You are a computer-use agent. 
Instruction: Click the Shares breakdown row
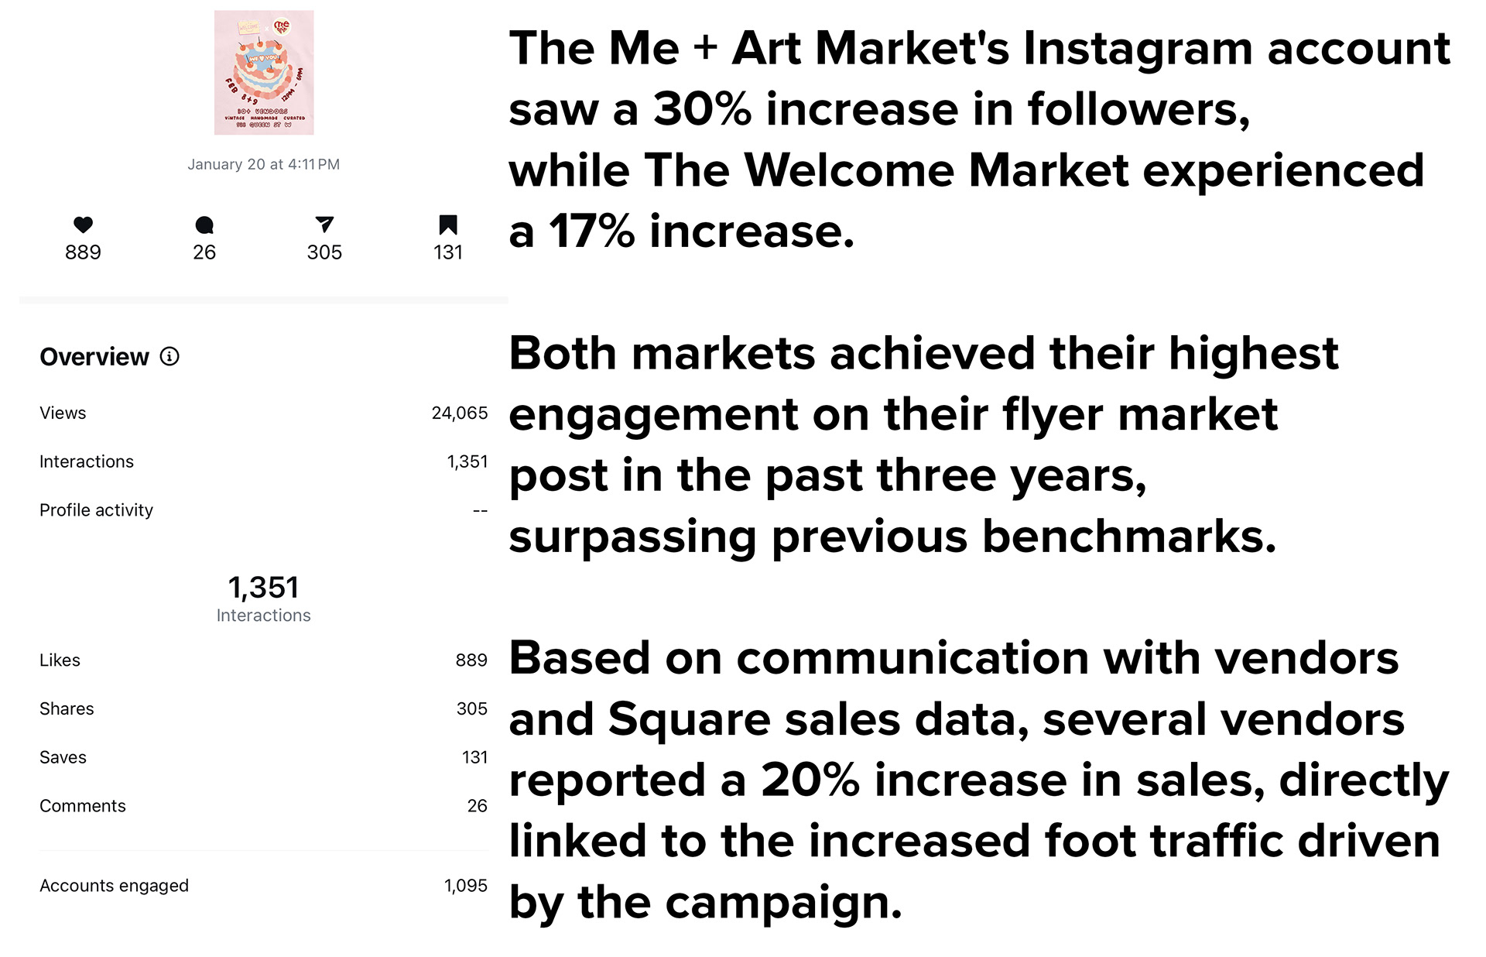coord(264,708)
